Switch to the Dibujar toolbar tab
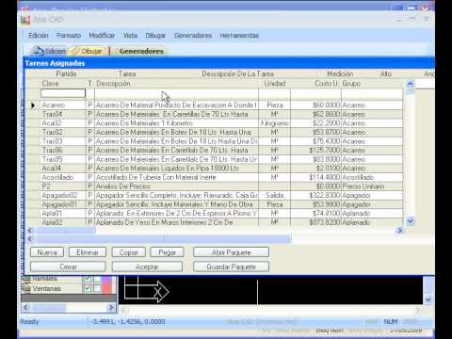 88,51
